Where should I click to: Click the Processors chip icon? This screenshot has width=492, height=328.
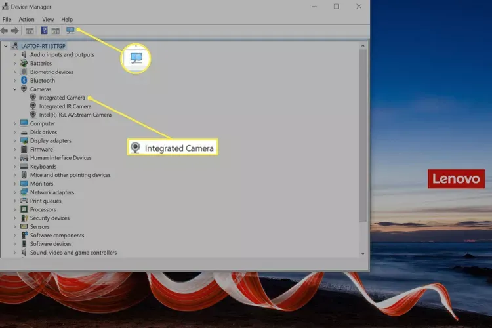coord(24,210)
